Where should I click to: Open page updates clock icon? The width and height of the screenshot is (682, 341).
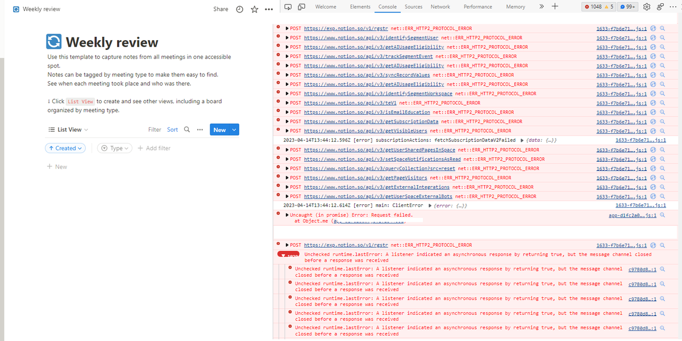pyautogui.click(x=240, y=9)
